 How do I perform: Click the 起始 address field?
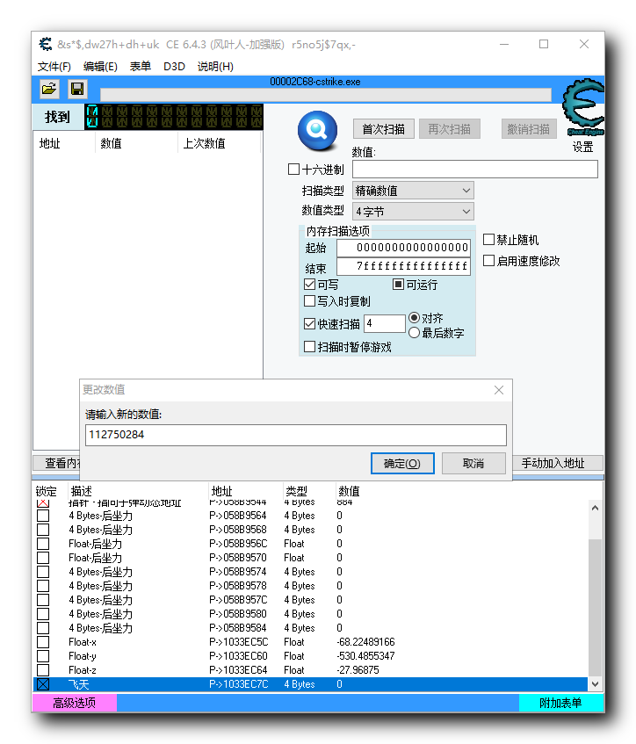403,248
